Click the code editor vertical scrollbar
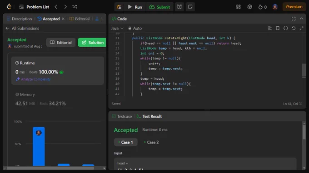 304,70
